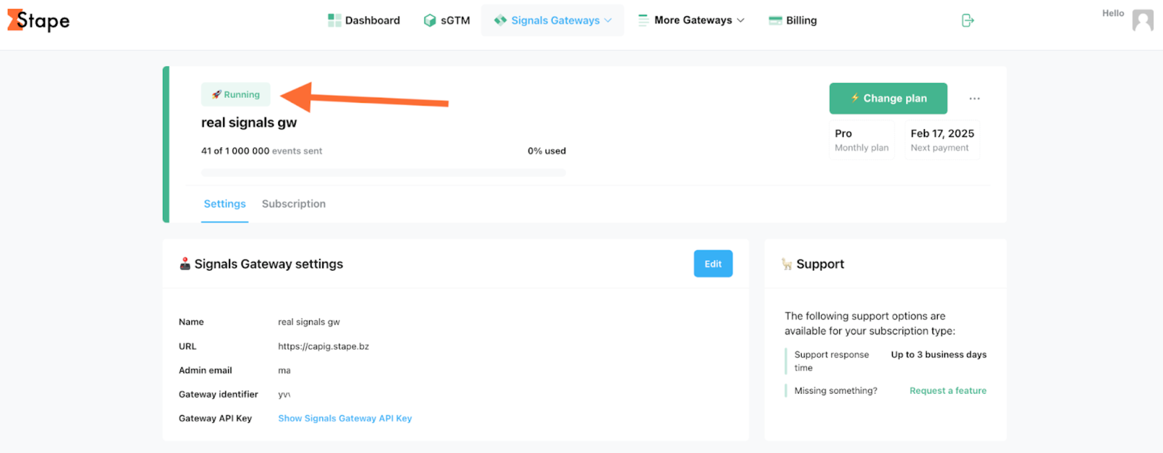Open the three-dots more options menu
1163x453 pixels.
974,99
